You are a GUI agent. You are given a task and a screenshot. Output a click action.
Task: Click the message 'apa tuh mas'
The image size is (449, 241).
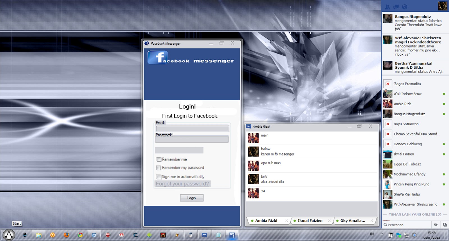(x=271, y=163)
